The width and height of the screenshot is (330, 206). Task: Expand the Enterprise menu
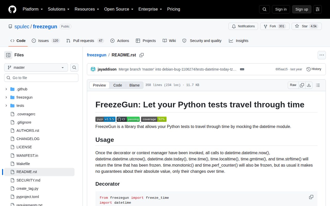click(x=150, y=9)
